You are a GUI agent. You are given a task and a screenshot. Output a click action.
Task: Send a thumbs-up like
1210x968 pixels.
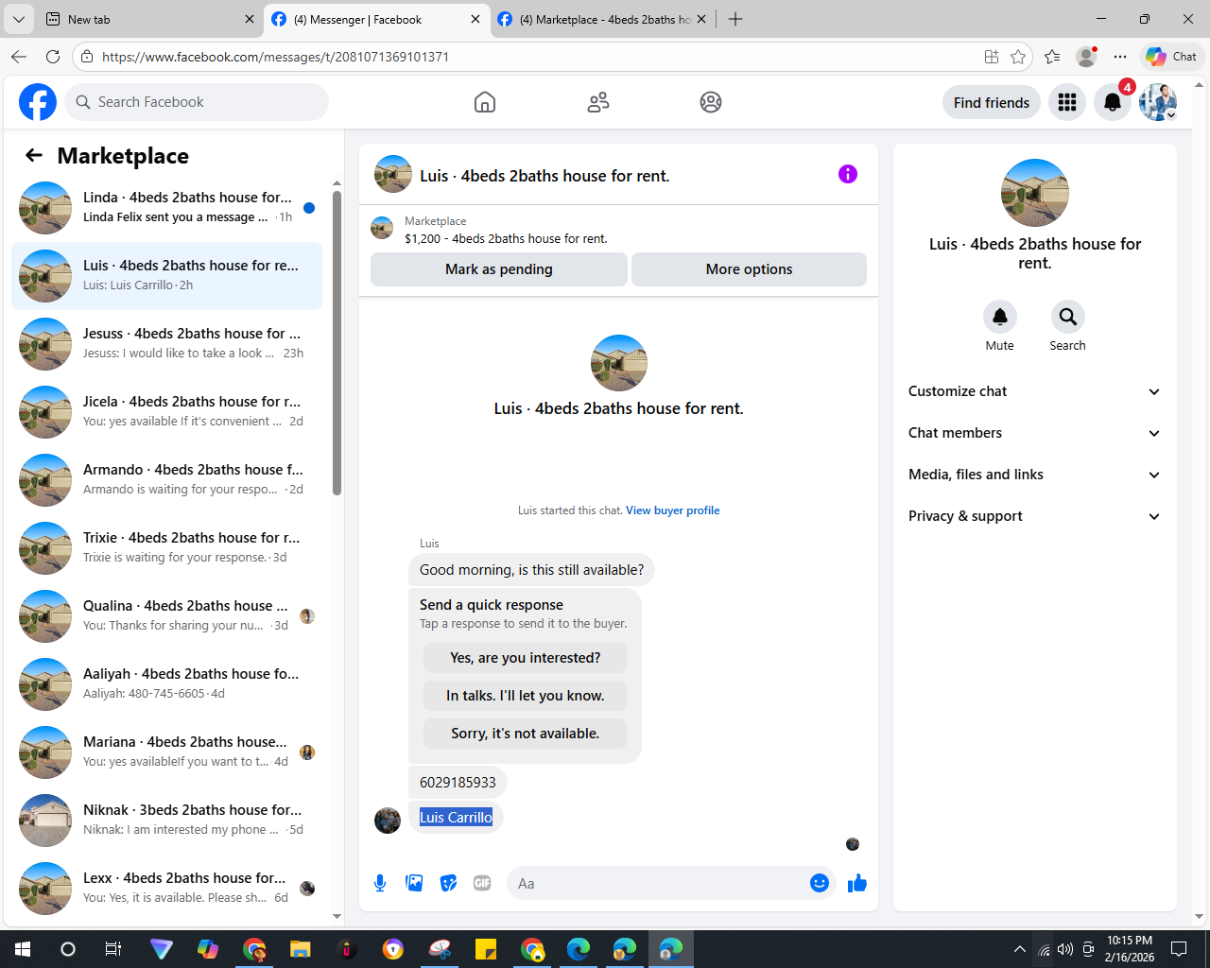[857, 883]
